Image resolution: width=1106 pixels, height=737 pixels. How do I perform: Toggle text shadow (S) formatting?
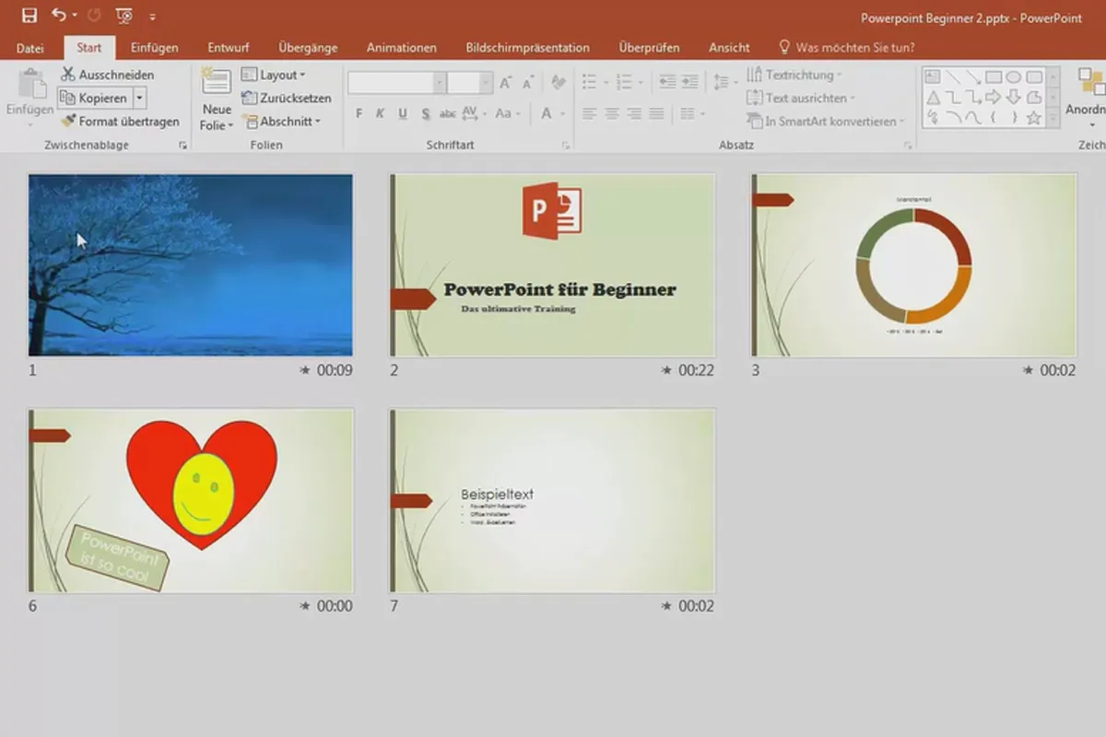426,114
